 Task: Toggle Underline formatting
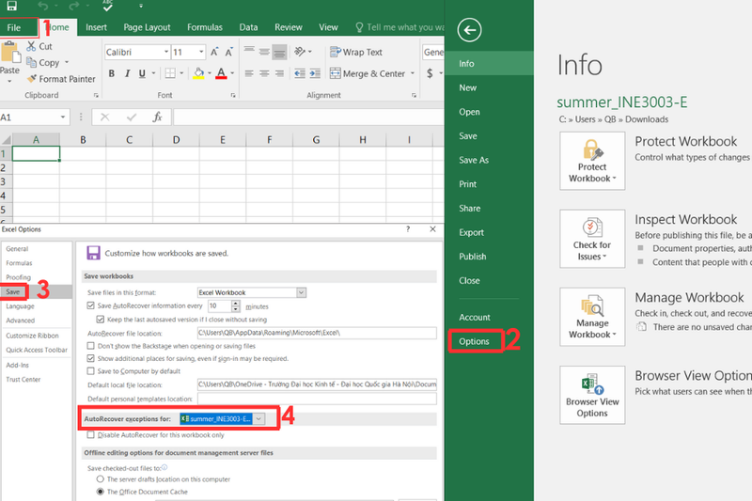142,73
